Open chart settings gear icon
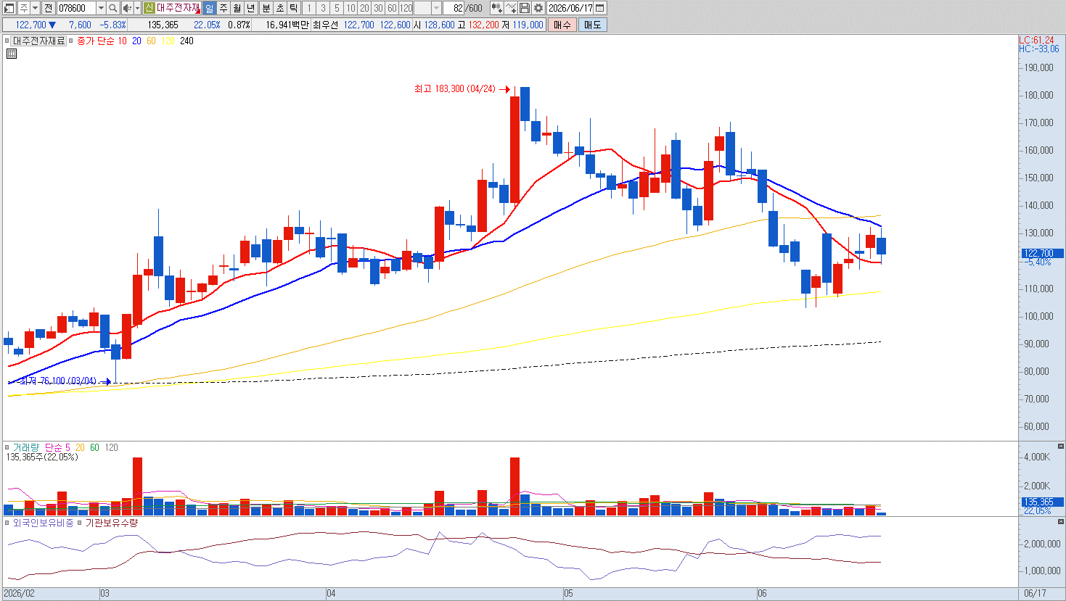 [538, 8]
